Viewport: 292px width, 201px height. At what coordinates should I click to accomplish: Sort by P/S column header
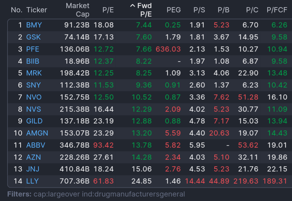199,10
